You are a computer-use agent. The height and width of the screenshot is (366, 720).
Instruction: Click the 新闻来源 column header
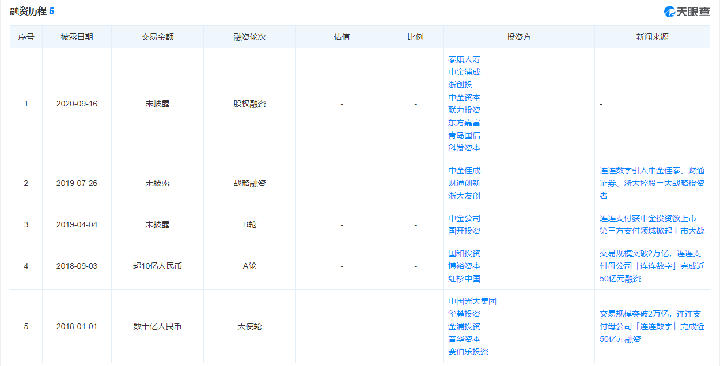click(x=652, y=37)
